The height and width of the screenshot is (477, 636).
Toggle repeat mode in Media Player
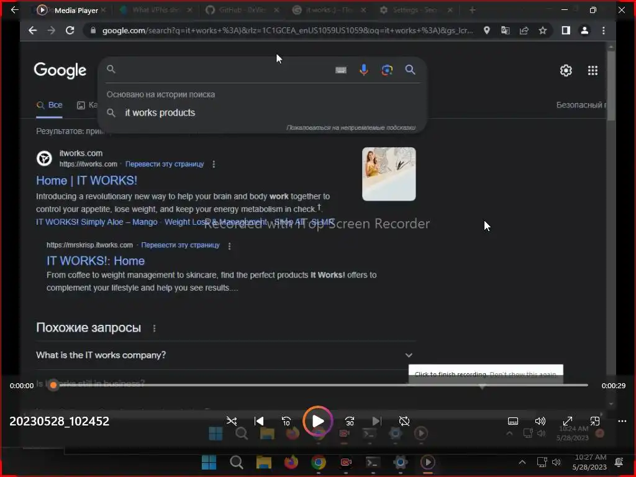point(404,421)
